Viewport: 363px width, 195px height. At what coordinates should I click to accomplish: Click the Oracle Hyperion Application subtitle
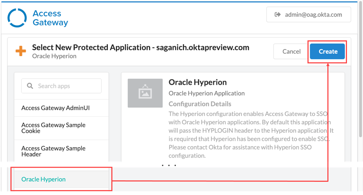pyautogui.click(x=206, y=93)
